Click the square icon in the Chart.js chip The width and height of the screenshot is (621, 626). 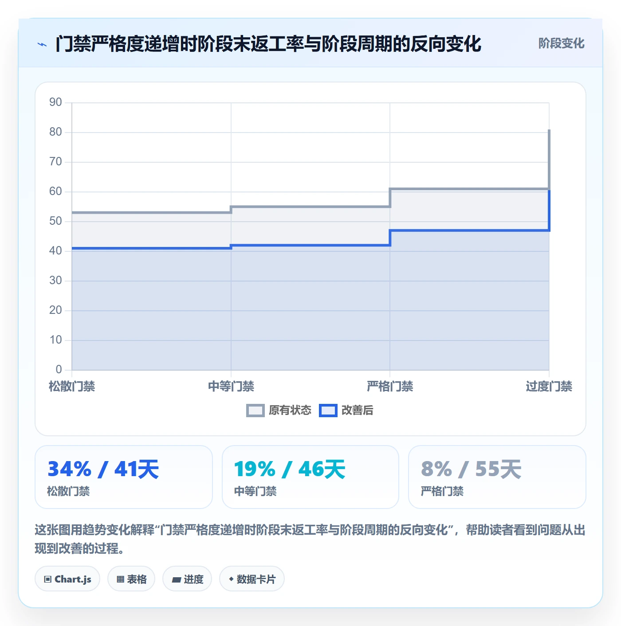[x=48, y=579]
